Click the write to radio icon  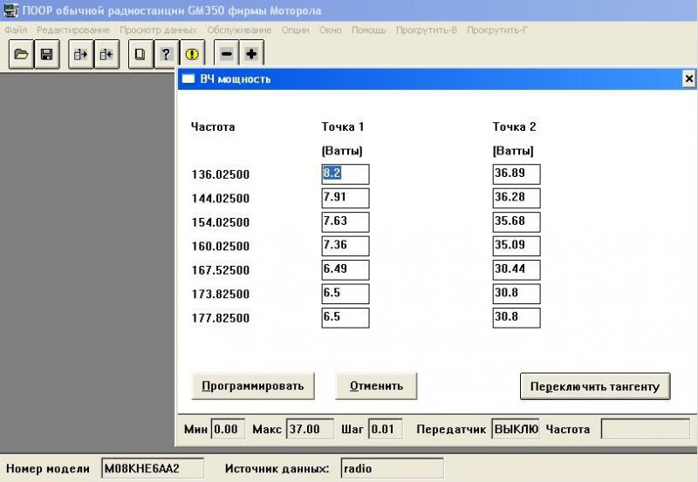coord(106,54)
